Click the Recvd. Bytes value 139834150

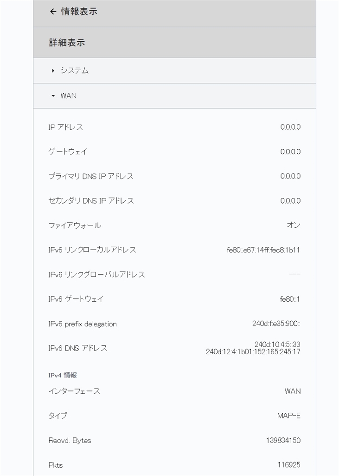tap(283, 440)
